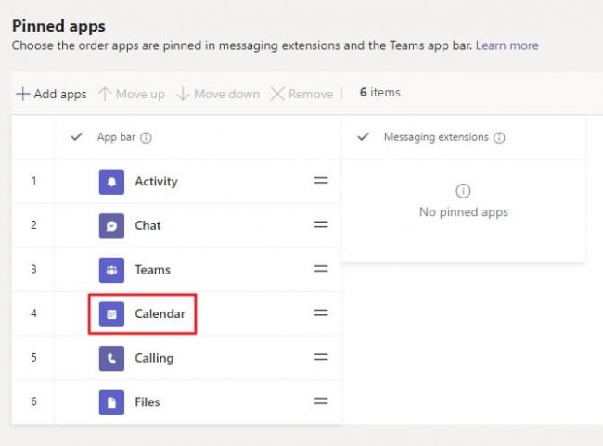Click row number 1 cell
The image size is (603, 446).
(33, 181)
